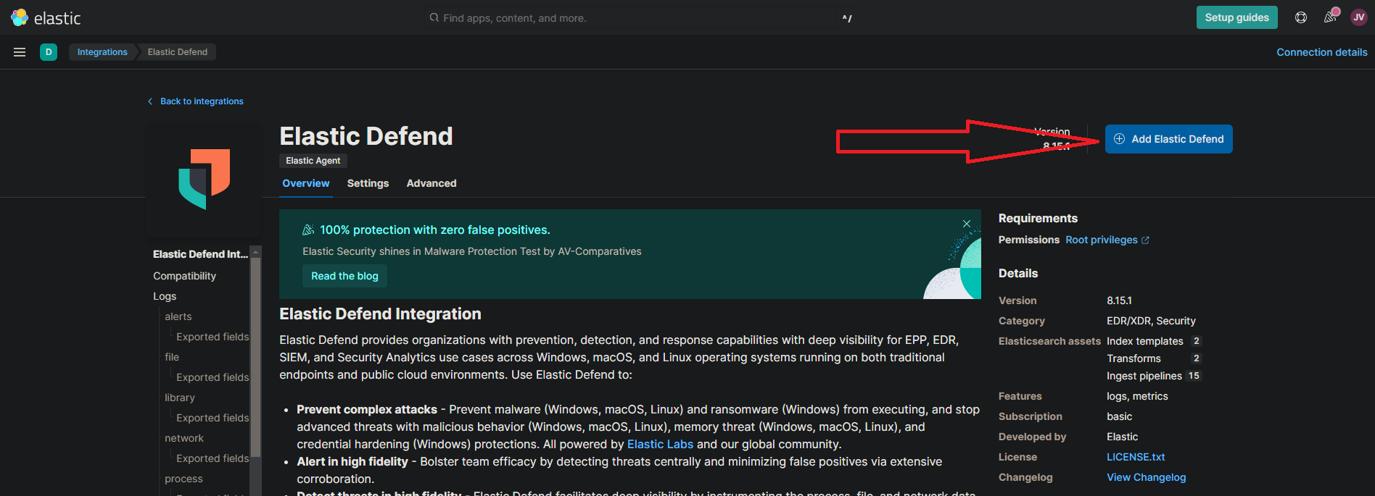The image size is (1375, 496).
Task: Select Exported fields under library
Action: pyautogui.click(x=212, y=418)
